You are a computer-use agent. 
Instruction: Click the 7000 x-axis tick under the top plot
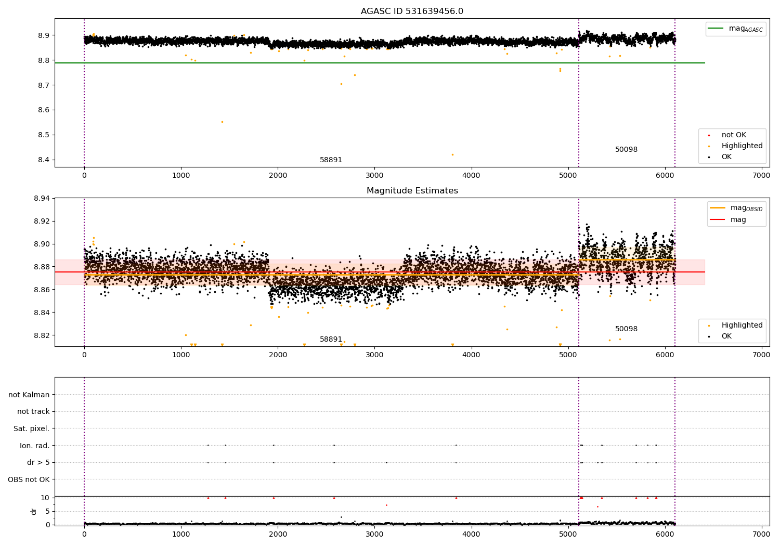pyautogui.click(x=762, y=176)
